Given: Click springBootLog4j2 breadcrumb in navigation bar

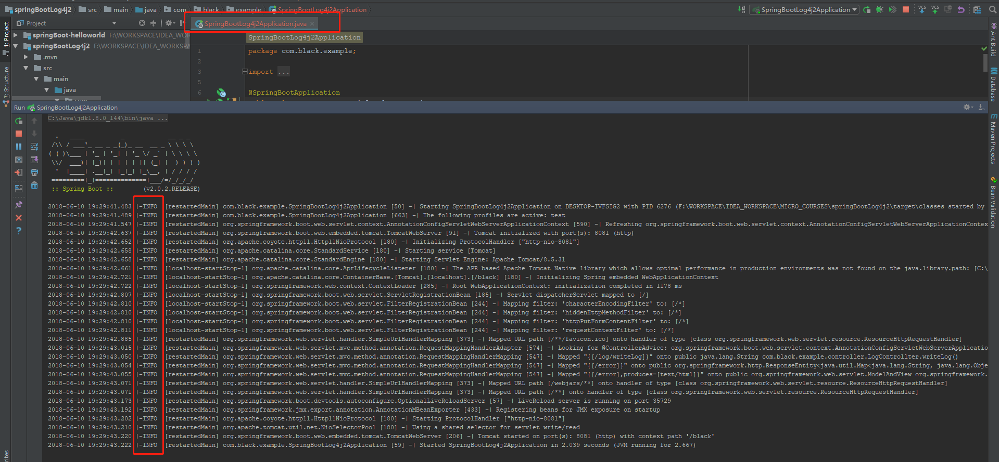Looking at the screenshot, I should (x=39, y=9).
